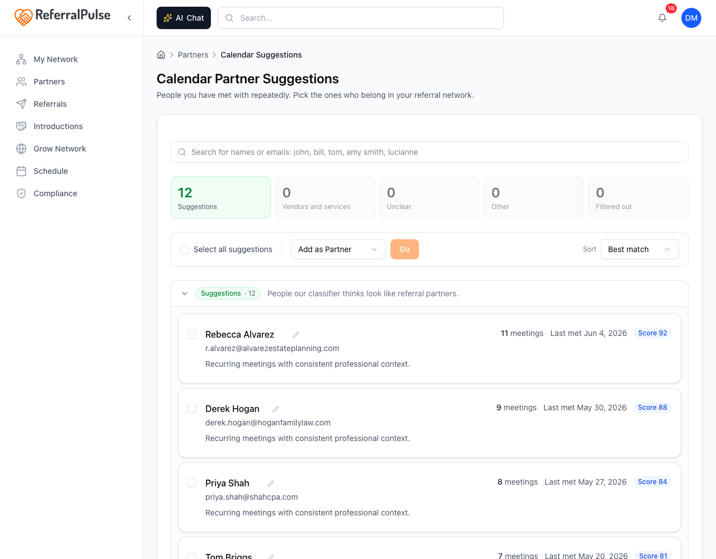Click Last met May 30, 2026

click(585, 408)
